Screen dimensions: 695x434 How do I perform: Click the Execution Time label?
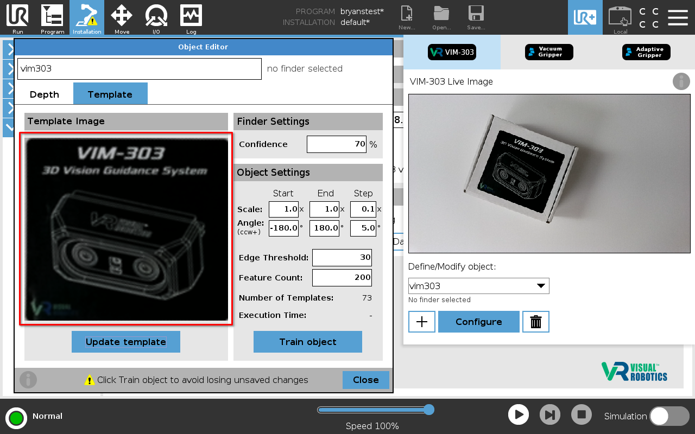click(x=273, y=315)
